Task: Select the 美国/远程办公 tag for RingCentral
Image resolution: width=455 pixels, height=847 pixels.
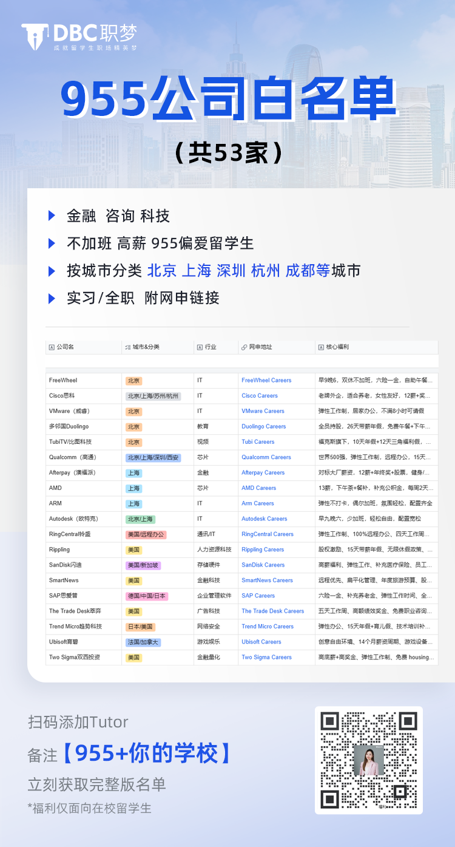Action: (145, 534)
